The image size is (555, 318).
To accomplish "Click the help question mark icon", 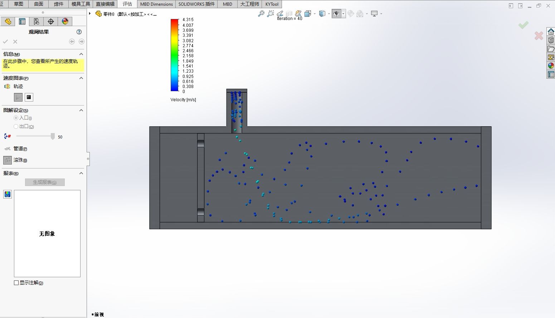I will click(x=79, y=32).
